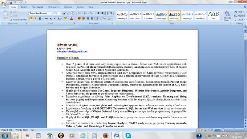Open Paragraph dialog launcher
Image resolution: width=247 pixels, height=139 pixels.
(x=113, y=23)
